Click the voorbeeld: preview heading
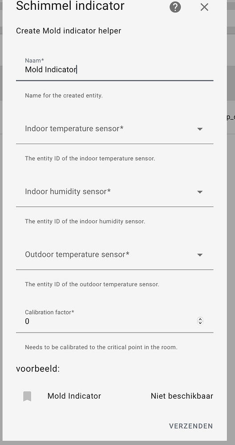 [x=38, y=369]
